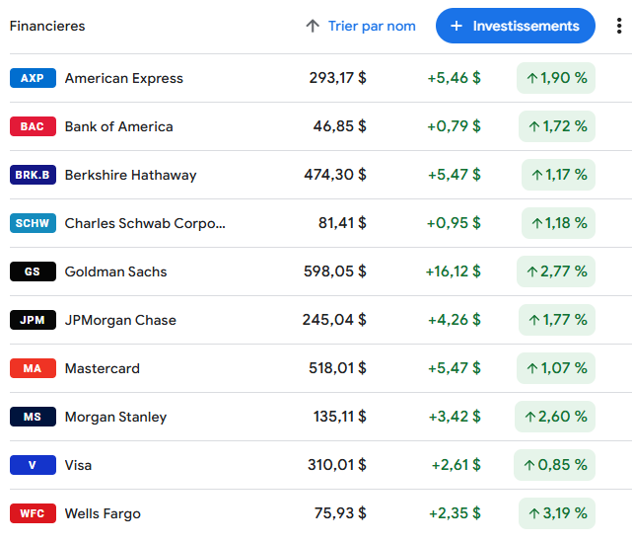This screenshot has height=542, width=632.
Task: Open the three-dot more options menu
Action: pos(619,26)
